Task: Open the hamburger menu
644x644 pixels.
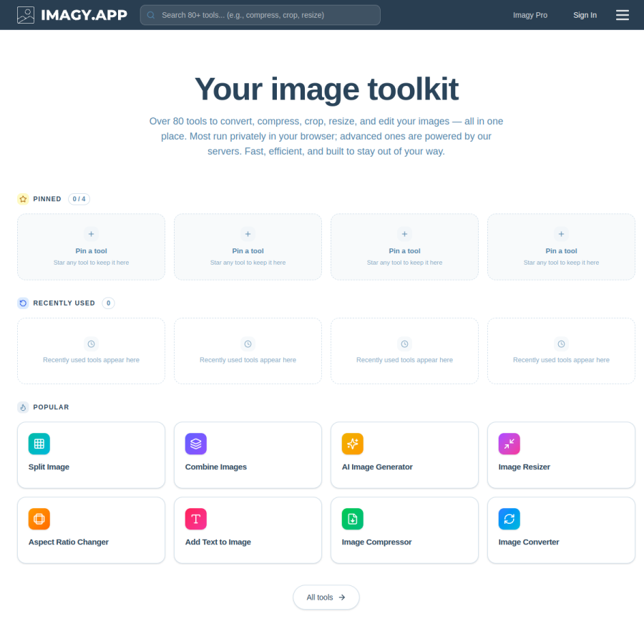Action: 622,15
